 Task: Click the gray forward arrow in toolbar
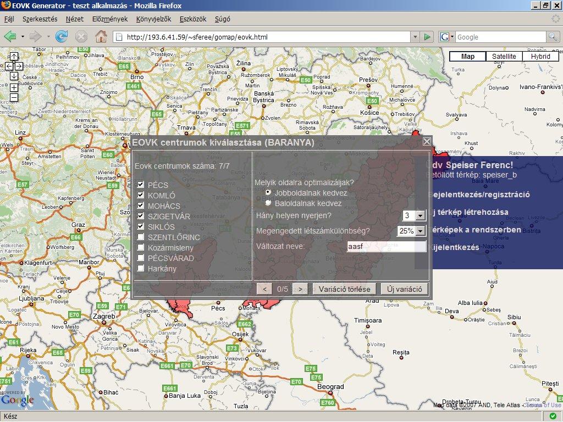(35, 37)
